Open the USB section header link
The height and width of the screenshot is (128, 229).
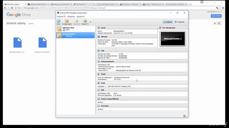click(x=103, y=90)
